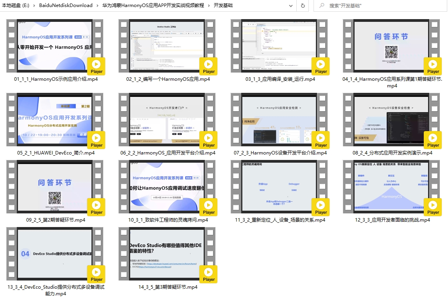
Task: Select file 07_2_3_HarmonyOS设备开发平台介绍.mp4 by its name
Action: (x=280, y=153)
